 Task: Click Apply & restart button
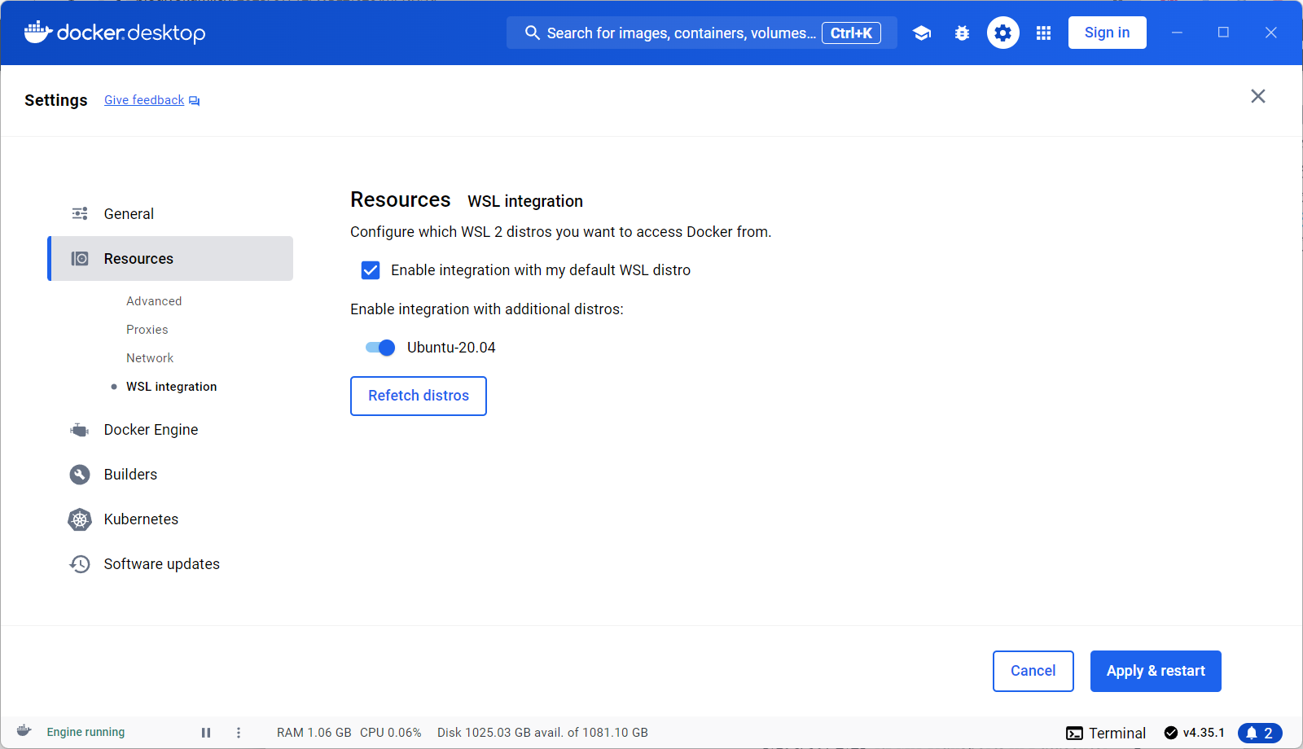click(x=1156, y=671)
